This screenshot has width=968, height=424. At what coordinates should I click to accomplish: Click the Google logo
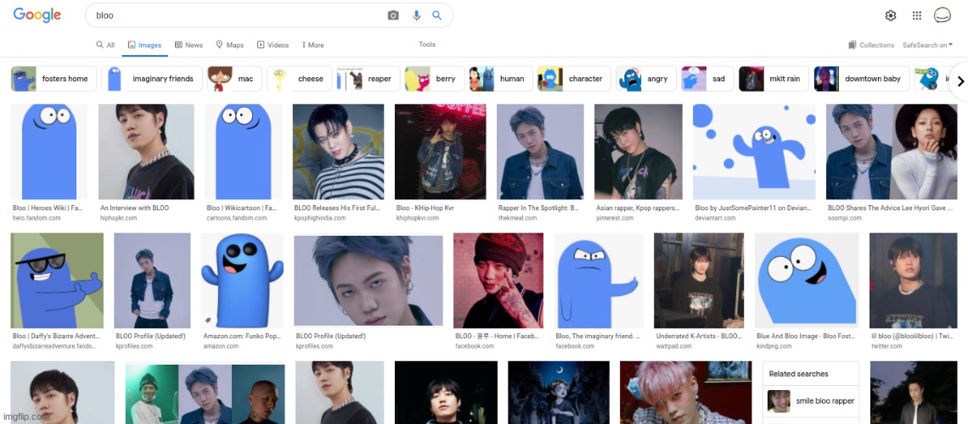coord(37,14)
